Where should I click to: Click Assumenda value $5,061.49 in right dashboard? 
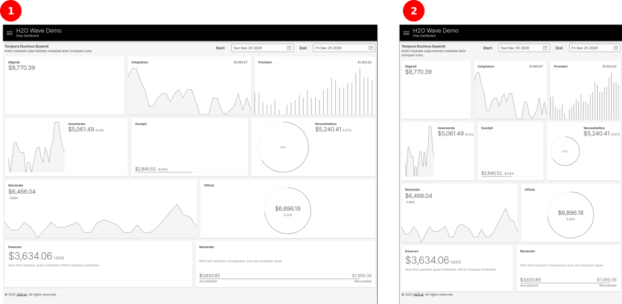pos(451,133)
